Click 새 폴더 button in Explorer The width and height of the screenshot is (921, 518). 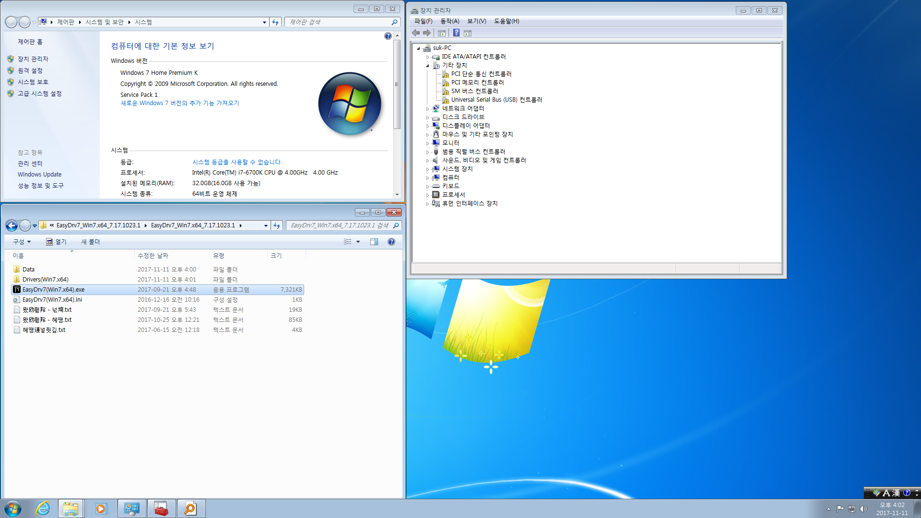pos(91,242)
